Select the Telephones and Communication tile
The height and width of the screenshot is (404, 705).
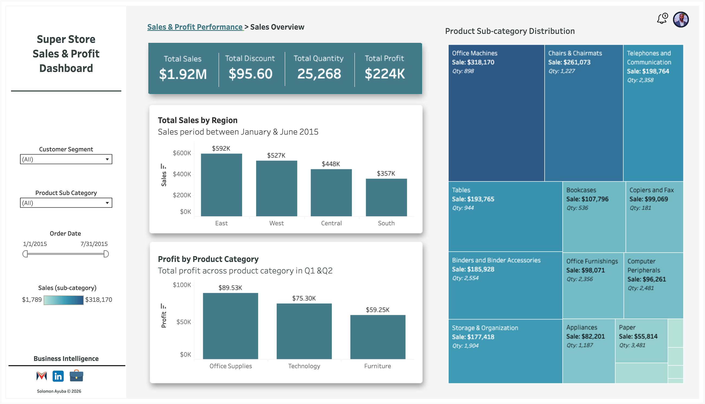pyautogui.click(x=653, y=113)
